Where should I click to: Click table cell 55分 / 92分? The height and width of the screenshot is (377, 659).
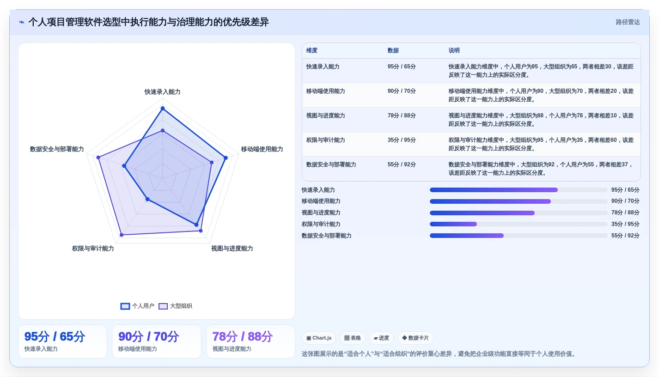[402, 164]
